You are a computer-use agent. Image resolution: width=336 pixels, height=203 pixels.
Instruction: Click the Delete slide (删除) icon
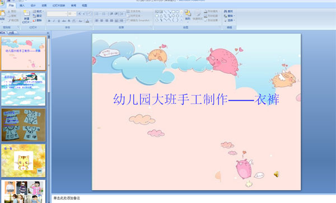click(x=38, y=20)
